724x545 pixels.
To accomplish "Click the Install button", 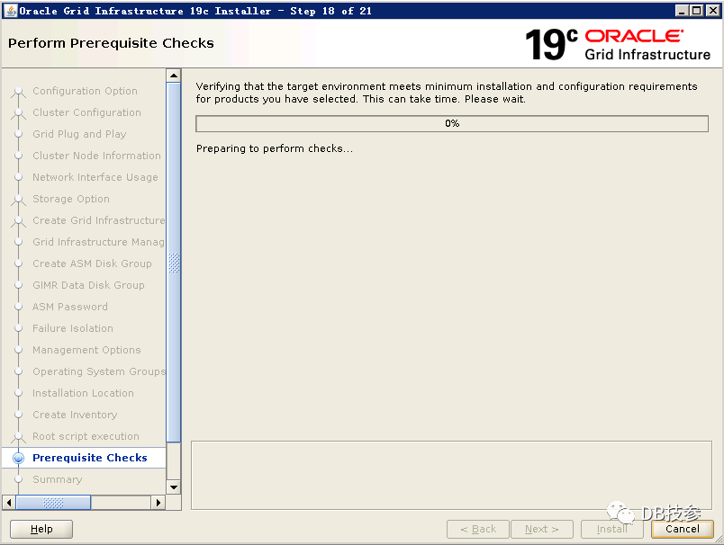I will pyautogui.click(x=611, y=529).
